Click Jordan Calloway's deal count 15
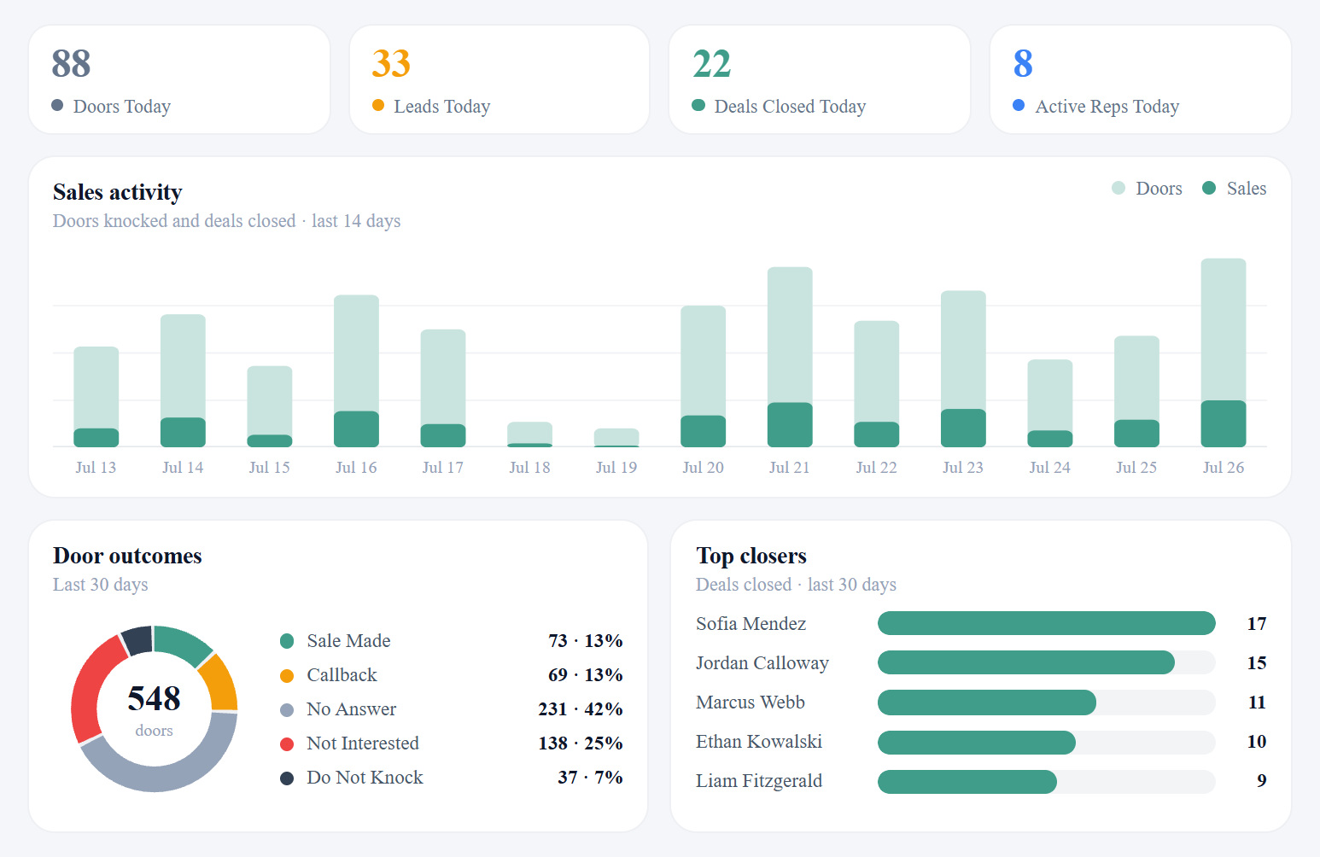Image resolution: width=1320 pixels, height=857 pixels. click(x=1257, y=663)
